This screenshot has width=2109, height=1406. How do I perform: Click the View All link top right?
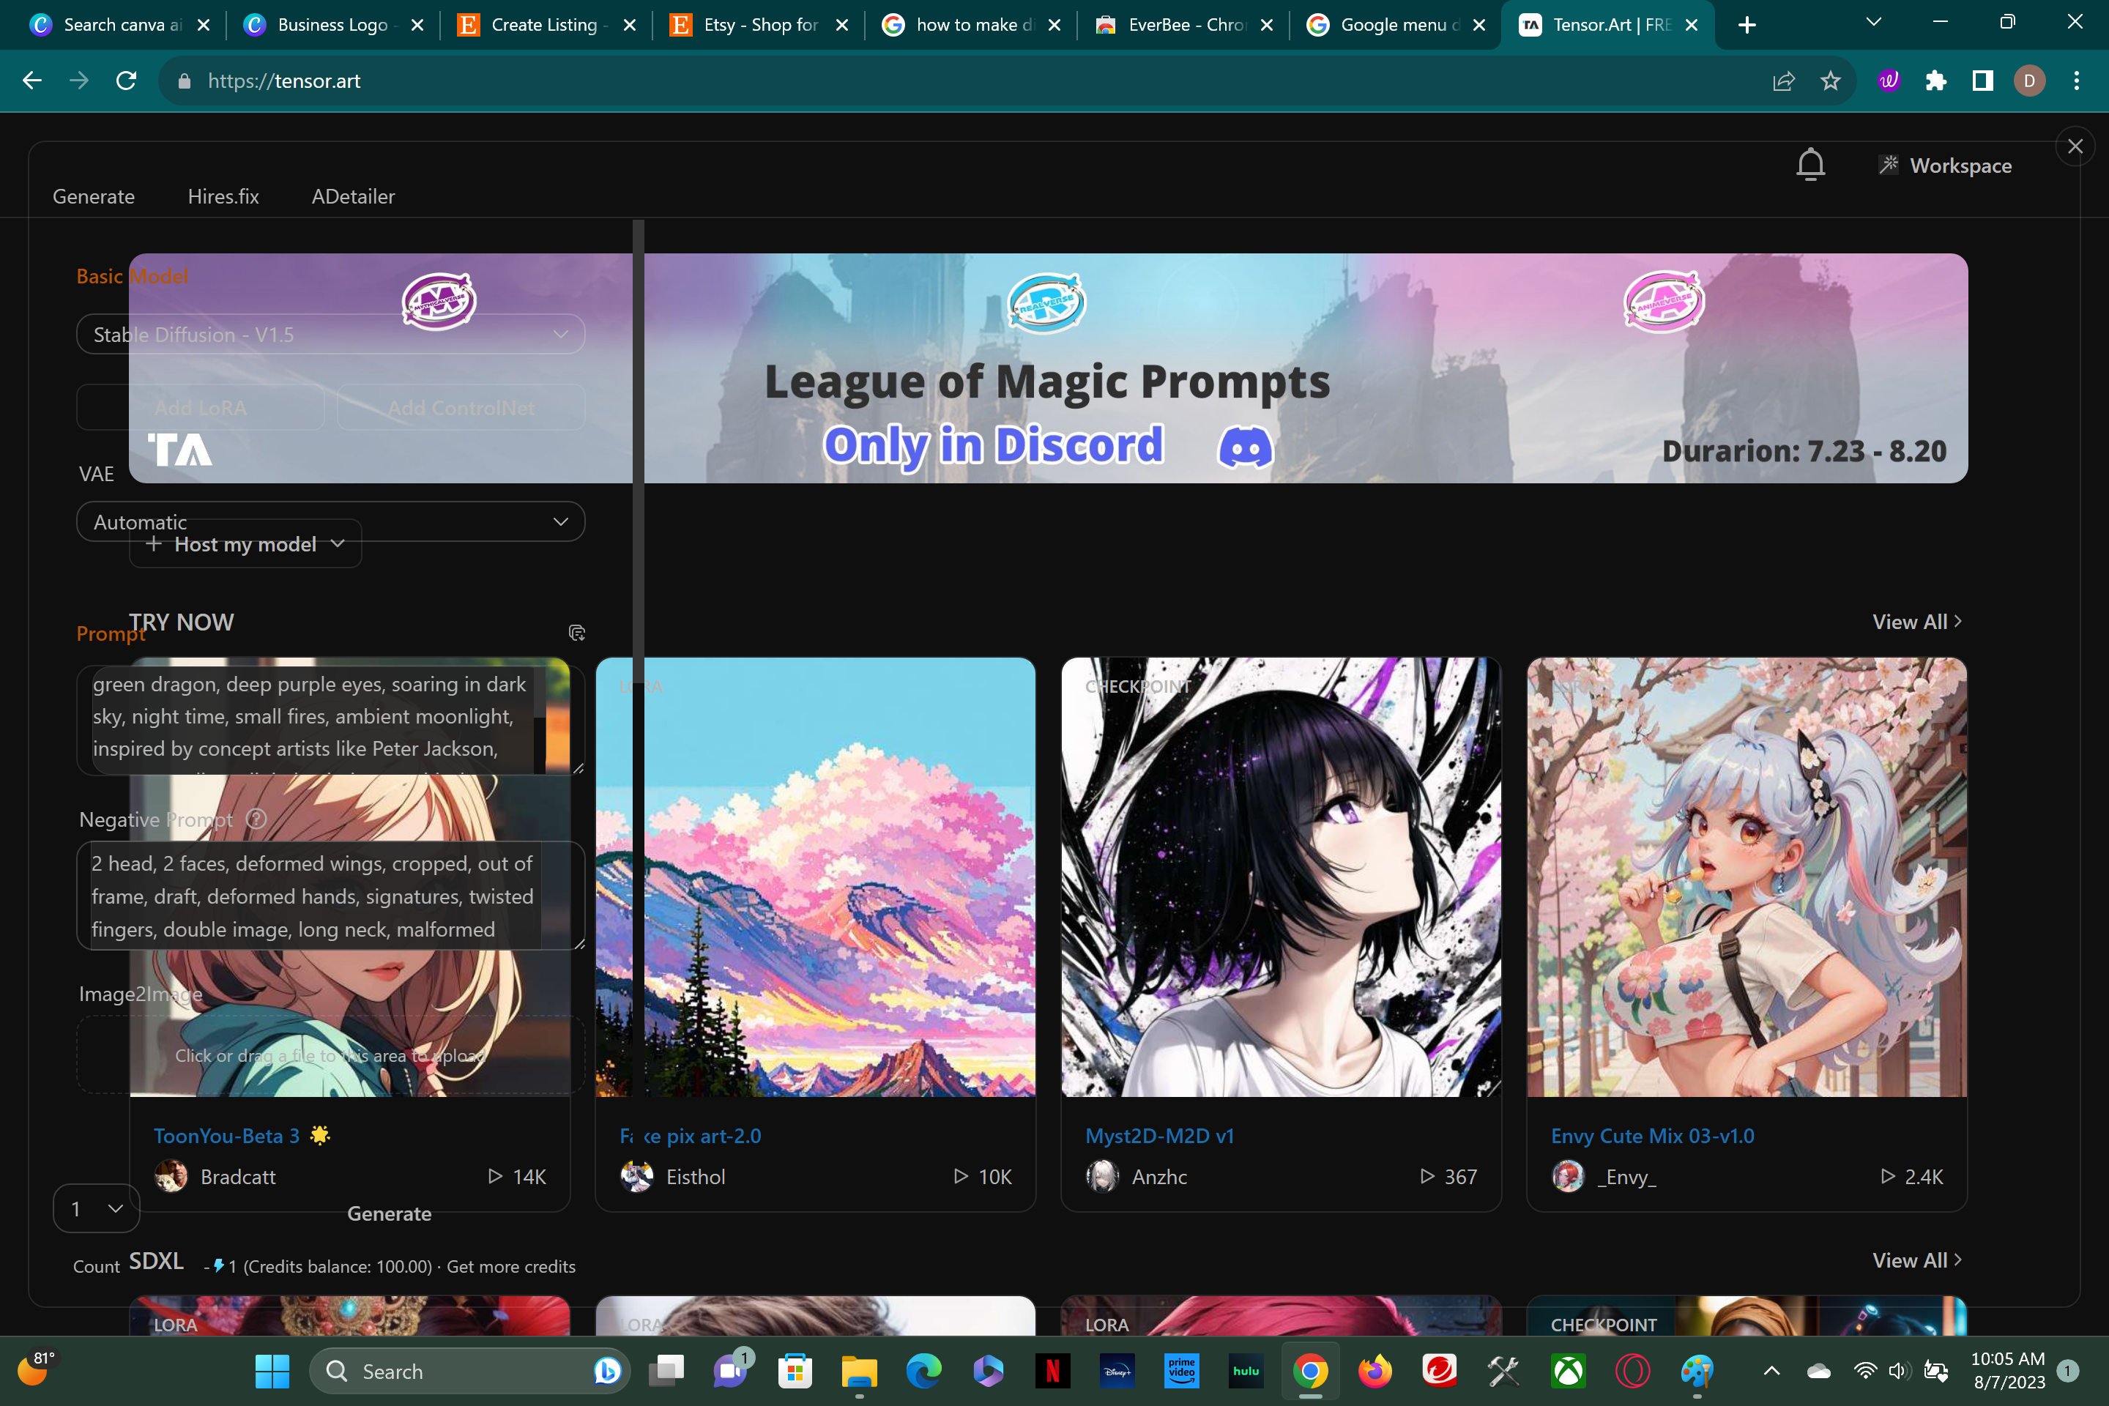point(1916,620)
